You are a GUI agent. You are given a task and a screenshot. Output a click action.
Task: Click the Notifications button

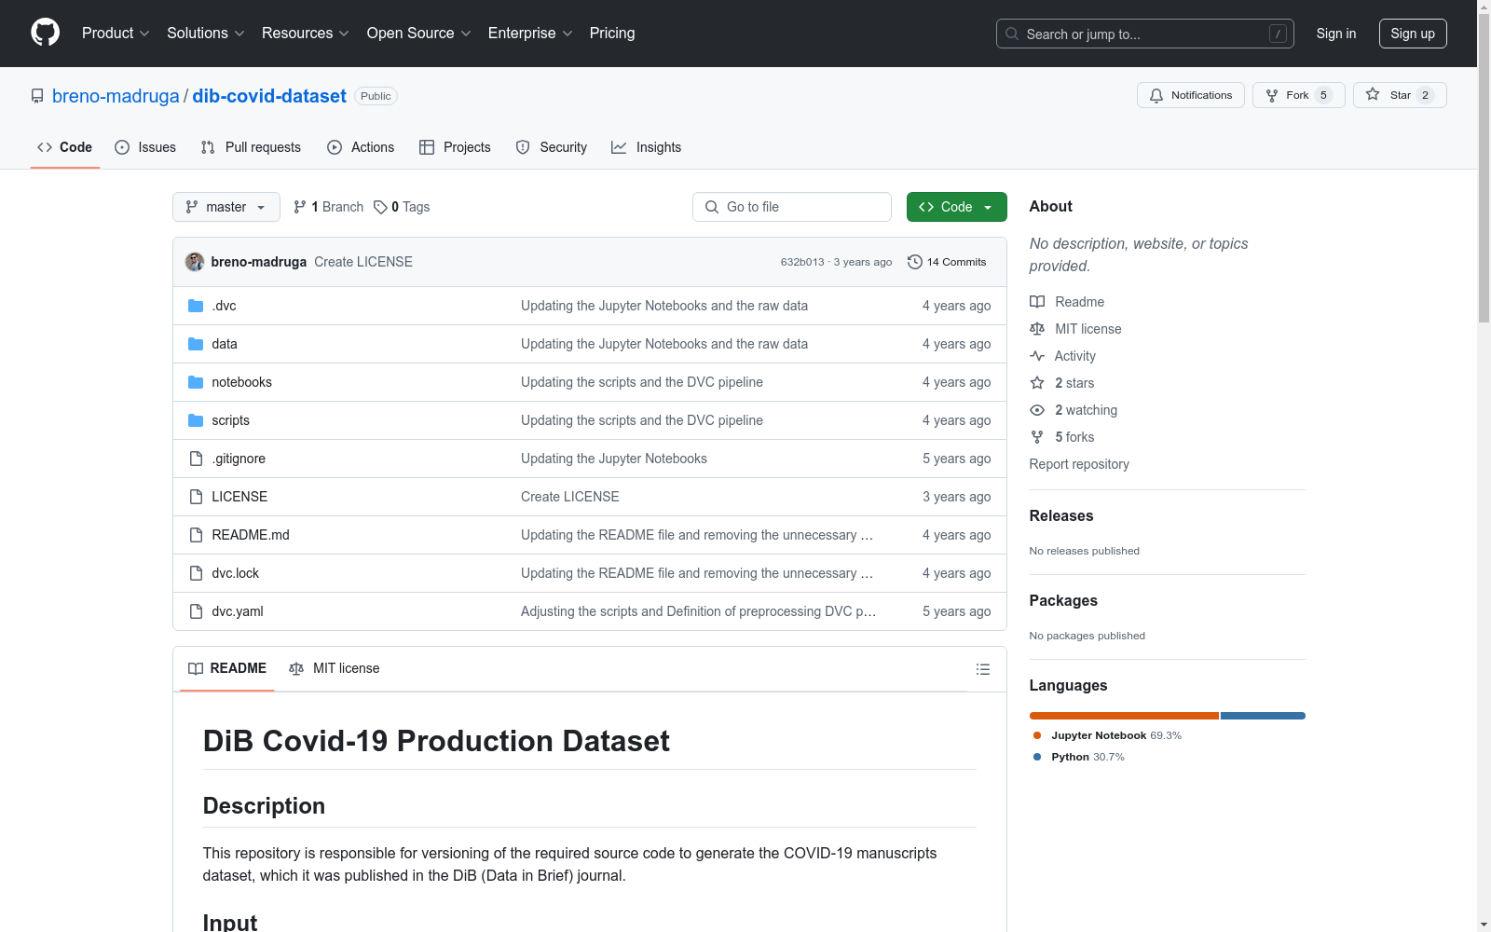[1191, 95]
